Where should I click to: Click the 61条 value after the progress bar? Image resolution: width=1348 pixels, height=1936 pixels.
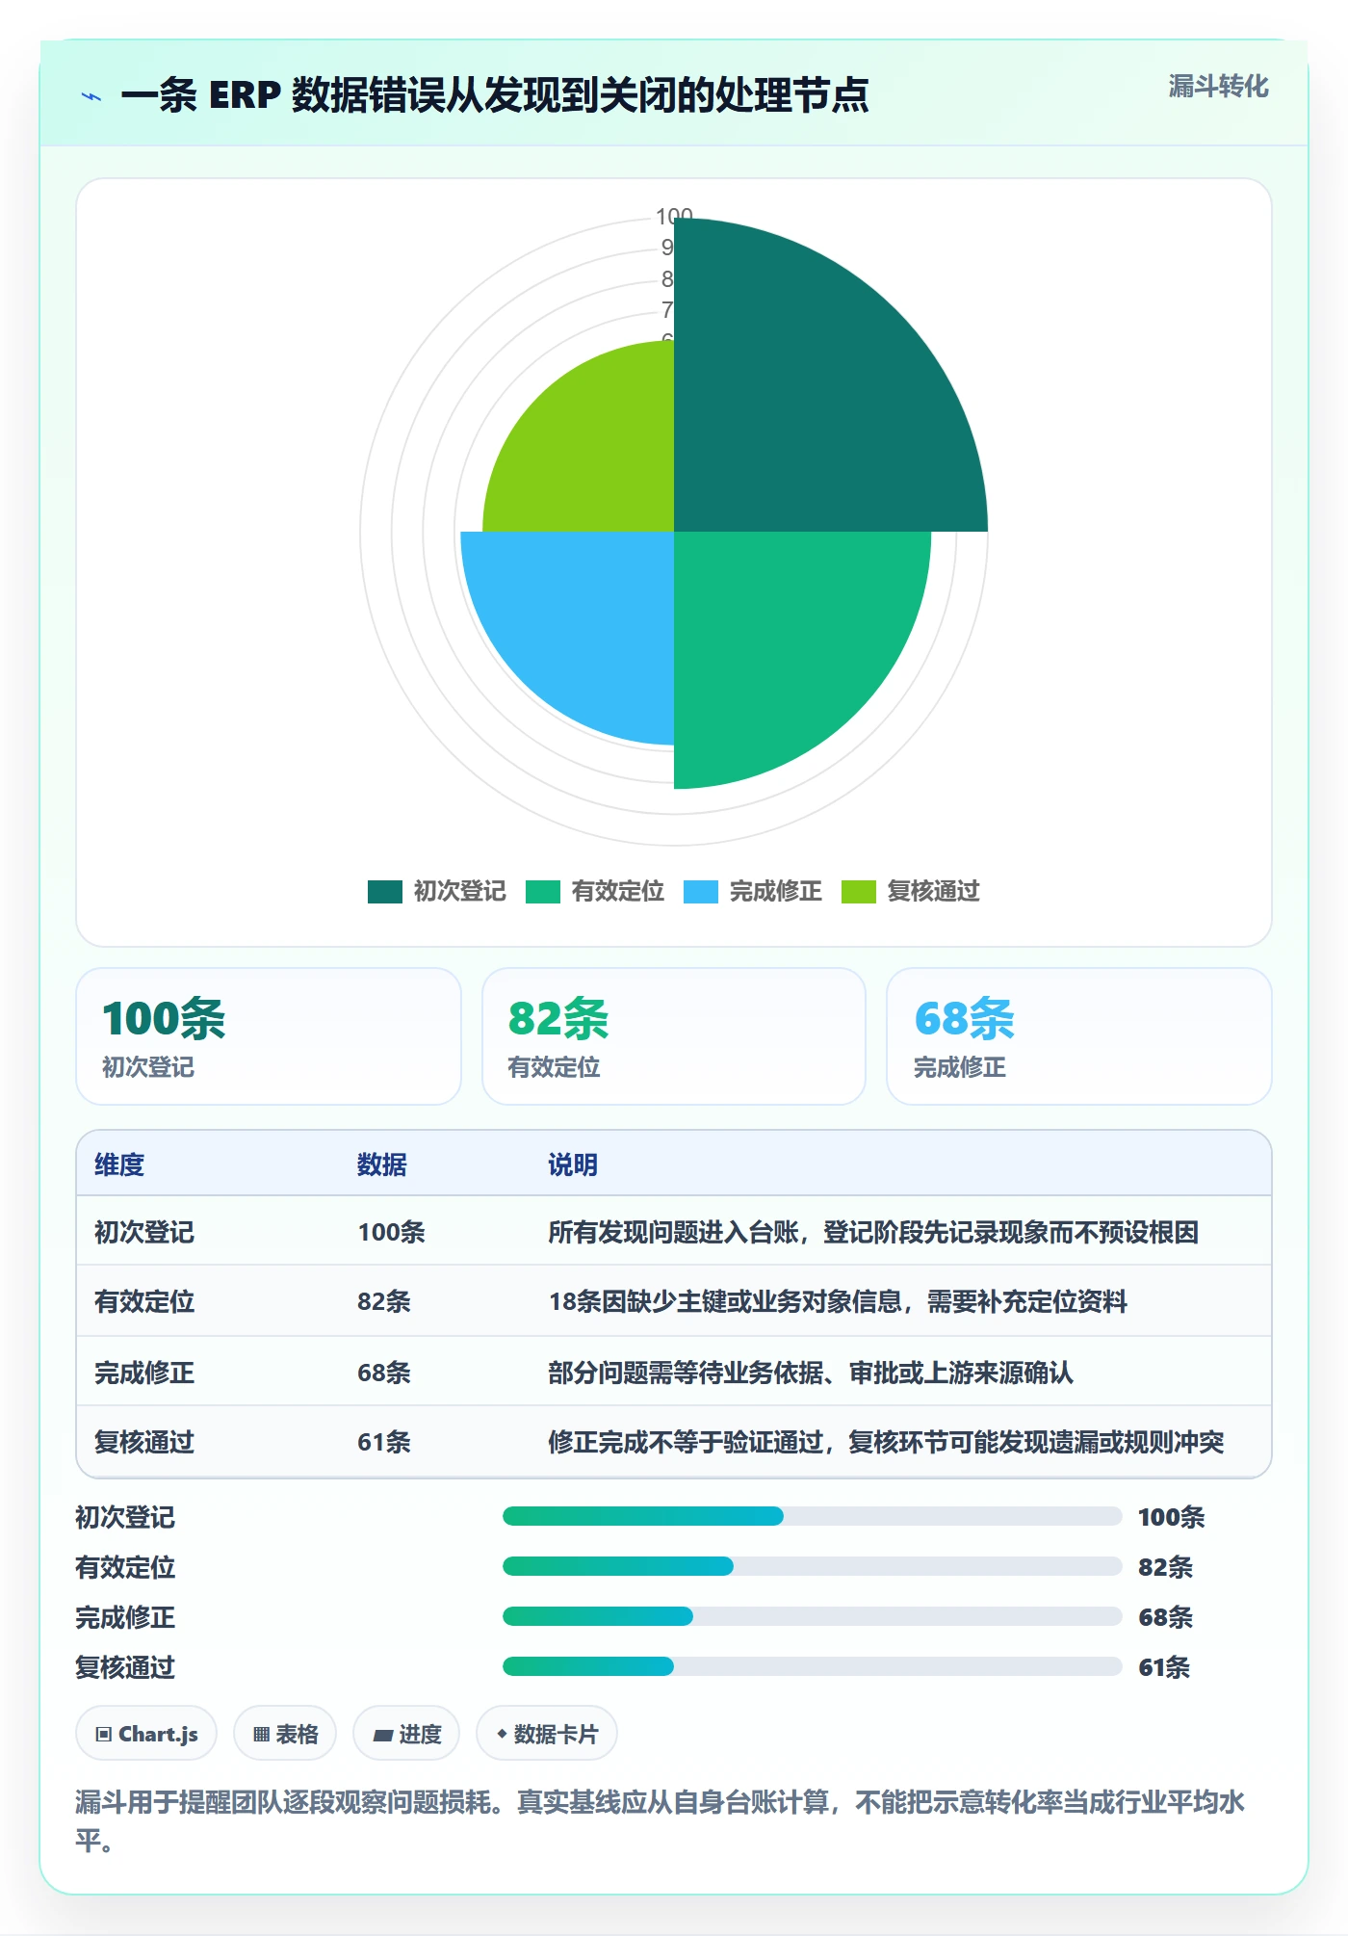(x=1164, y=1667)
